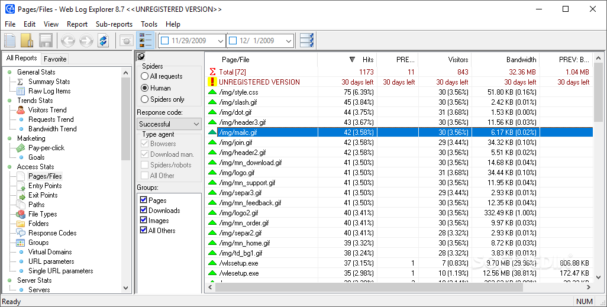This screenshot has height=307, width=607.
Task: Open Raw Log Items report
Action: tap(50, 91)
